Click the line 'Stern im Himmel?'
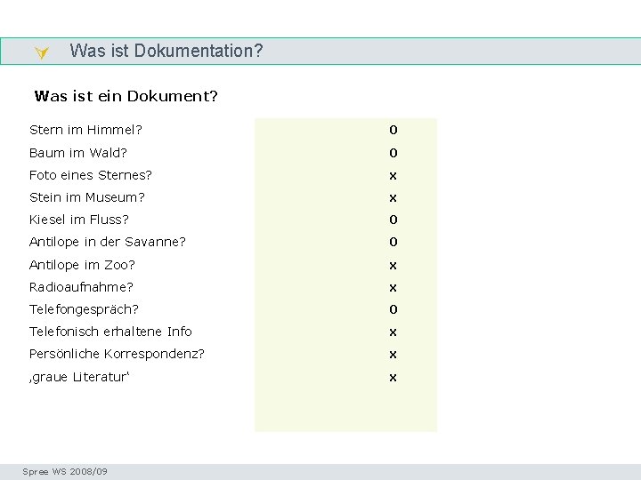Image resolution: width=641 pixels, height=480 pixels. pos(85,130)
